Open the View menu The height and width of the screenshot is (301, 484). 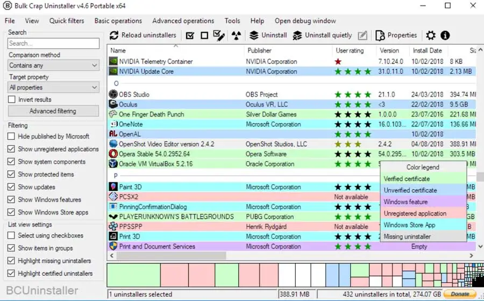(x=32, y=20)
